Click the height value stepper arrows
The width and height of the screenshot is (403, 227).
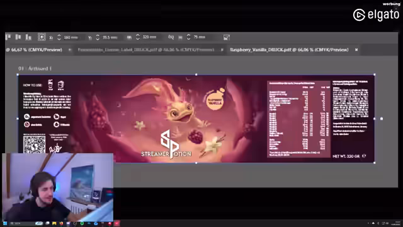pos(188,37)
